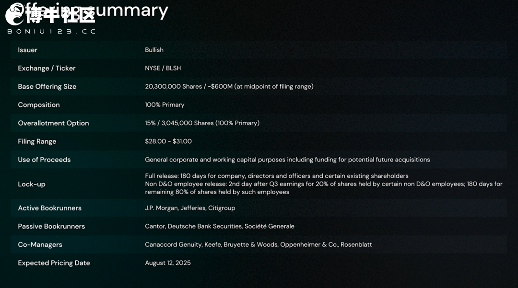Select the Use of Proceeds label

44,160
